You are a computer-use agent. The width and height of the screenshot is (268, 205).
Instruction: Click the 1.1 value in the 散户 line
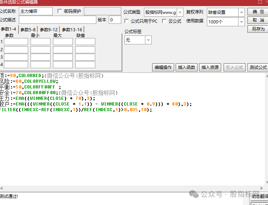pyautogui.click(x=82, y=104)
